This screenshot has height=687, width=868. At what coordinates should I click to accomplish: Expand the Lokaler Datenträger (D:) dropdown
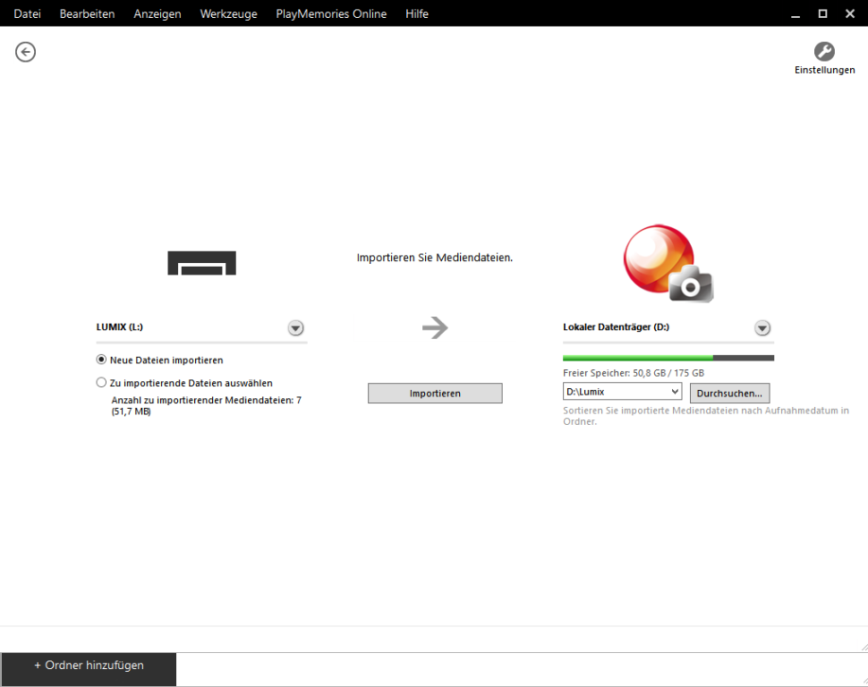coord(762,328)
